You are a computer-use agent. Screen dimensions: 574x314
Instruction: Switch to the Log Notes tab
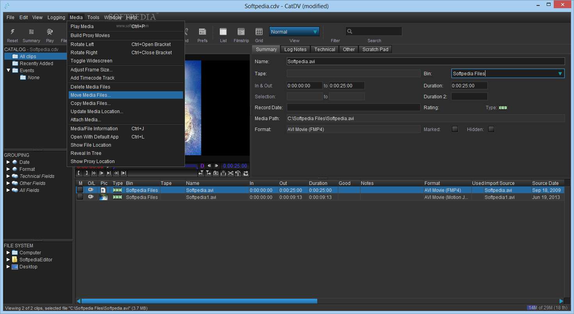coord(295,49)
